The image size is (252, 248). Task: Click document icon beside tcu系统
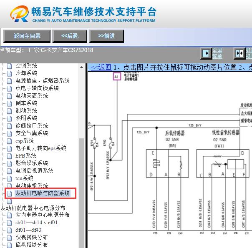click(10, 178)
